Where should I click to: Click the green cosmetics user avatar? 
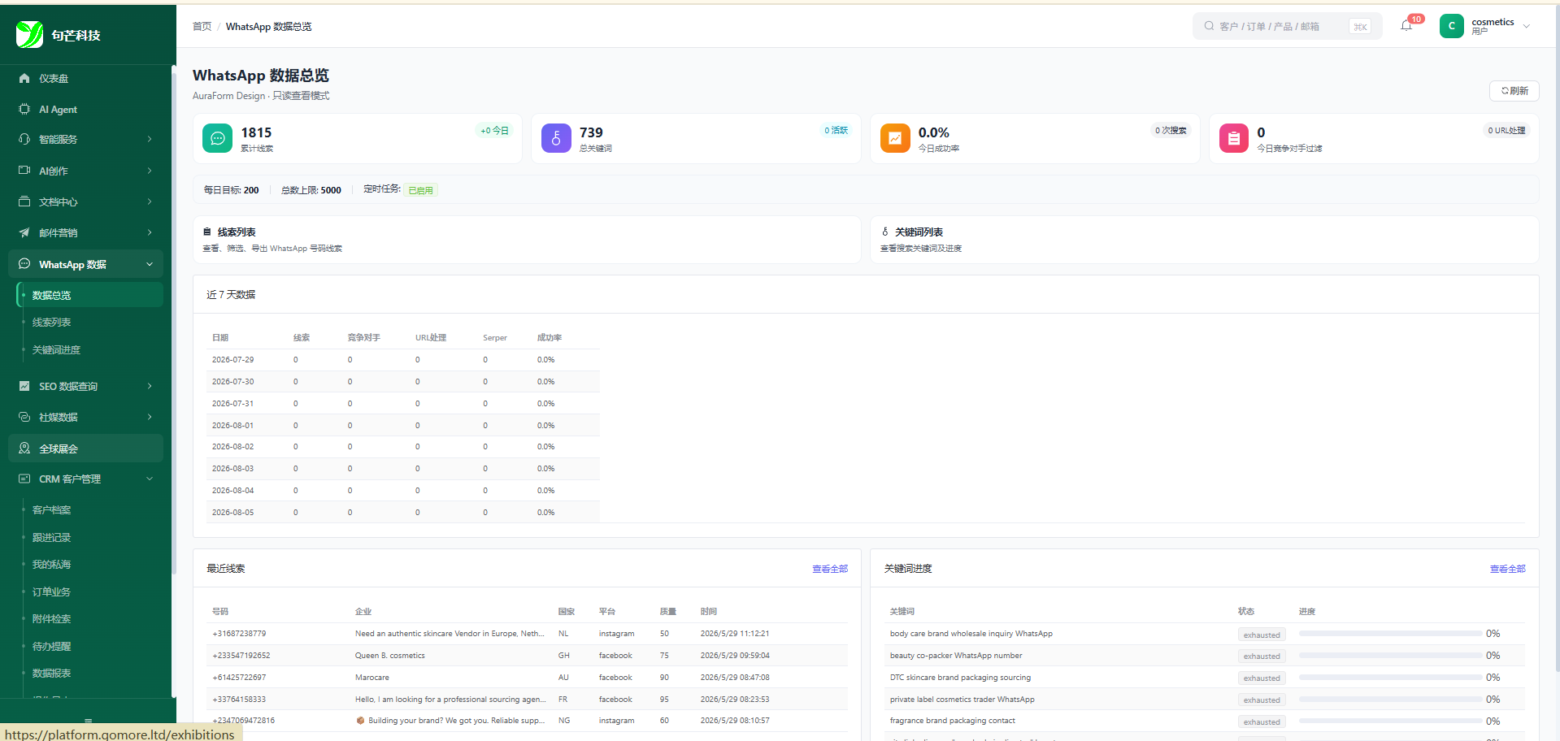coord(1452,26)
